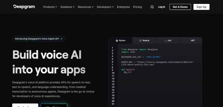Click the AUDIO_URL line in code

pos(157,63)
